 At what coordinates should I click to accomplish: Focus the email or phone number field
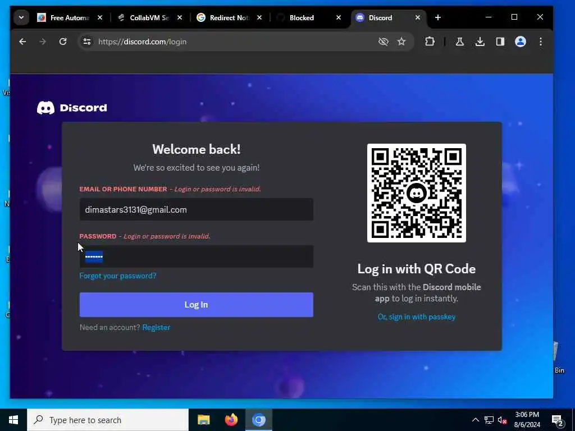(x=196, y=210)
